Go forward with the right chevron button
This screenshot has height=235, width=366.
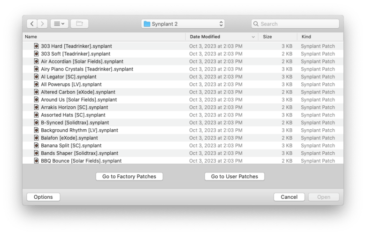[x=43, y=23]
